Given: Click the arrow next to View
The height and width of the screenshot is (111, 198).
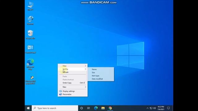Looking at the screenshot, I should pos(85,66).
